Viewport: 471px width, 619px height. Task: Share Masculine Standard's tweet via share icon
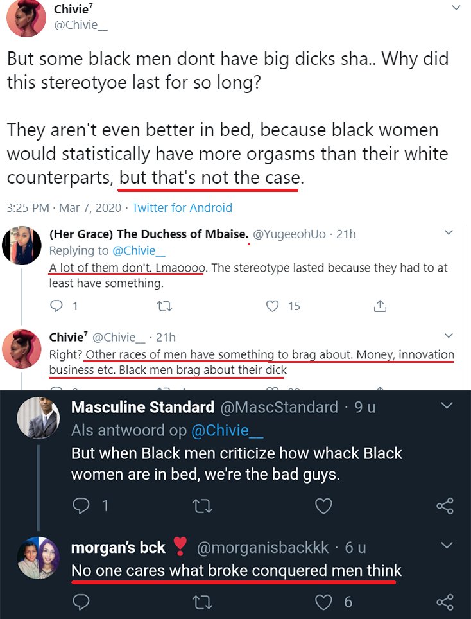tap(444, 507)
